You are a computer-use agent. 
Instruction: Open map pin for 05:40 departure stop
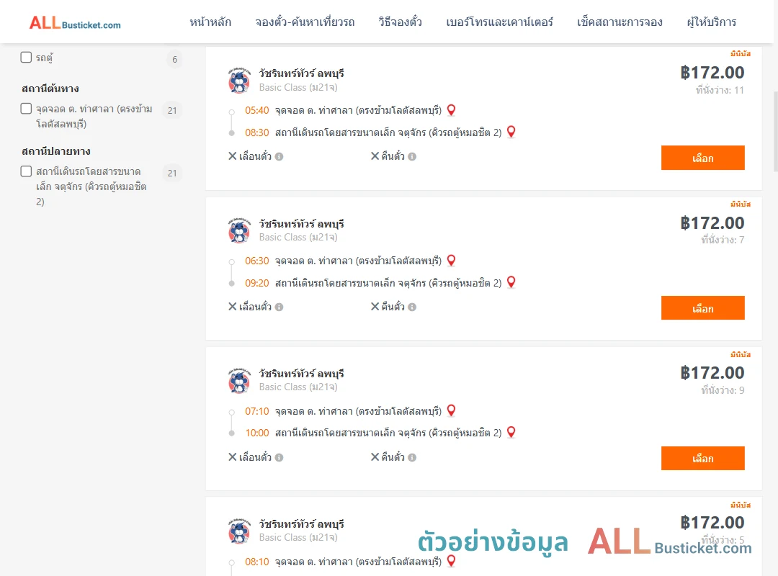[x=451, y=110]
